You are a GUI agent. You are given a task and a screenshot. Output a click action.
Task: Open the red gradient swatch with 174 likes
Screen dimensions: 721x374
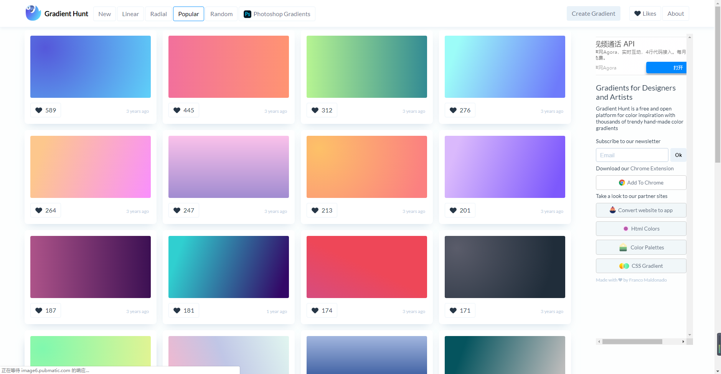367,267
